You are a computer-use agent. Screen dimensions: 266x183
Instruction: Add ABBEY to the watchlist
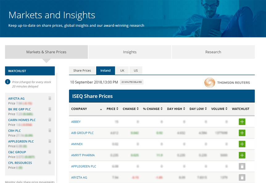point(242,122)
